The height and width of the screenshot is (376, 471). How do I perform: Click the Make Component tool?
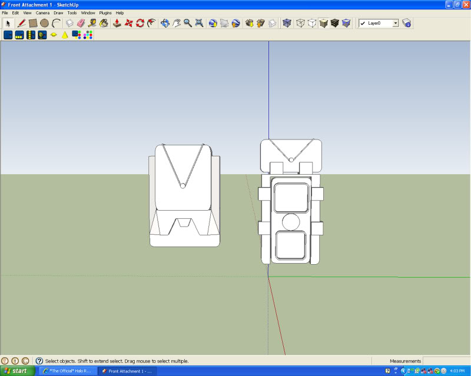(69, 23)
